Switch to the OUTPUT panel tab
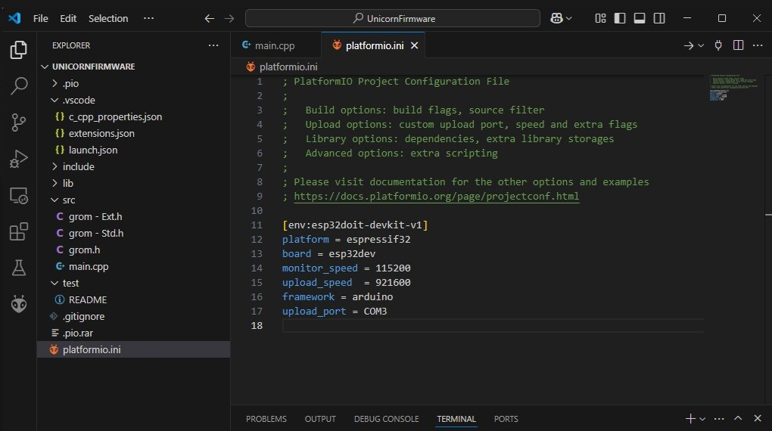This screenshot has height=431, width=772. tap(320, 419)
